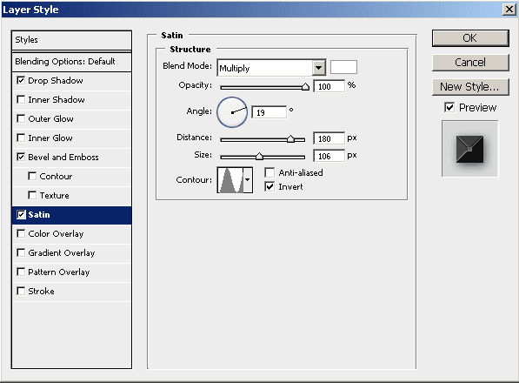Uncheck the Invert checkbox
The height and width of the screenshot is (383, 519).
coord(269,187)
